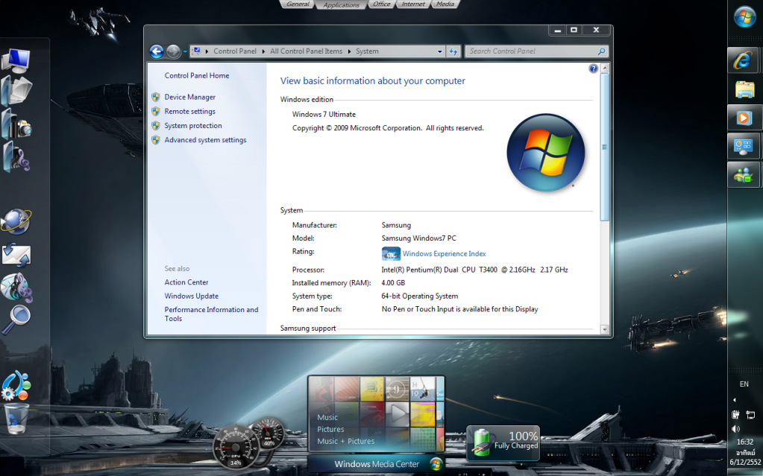Launch Internet Explorer from the side taskbar
Viewport: 763px width, 476px height.
click(x=743, y=61)
